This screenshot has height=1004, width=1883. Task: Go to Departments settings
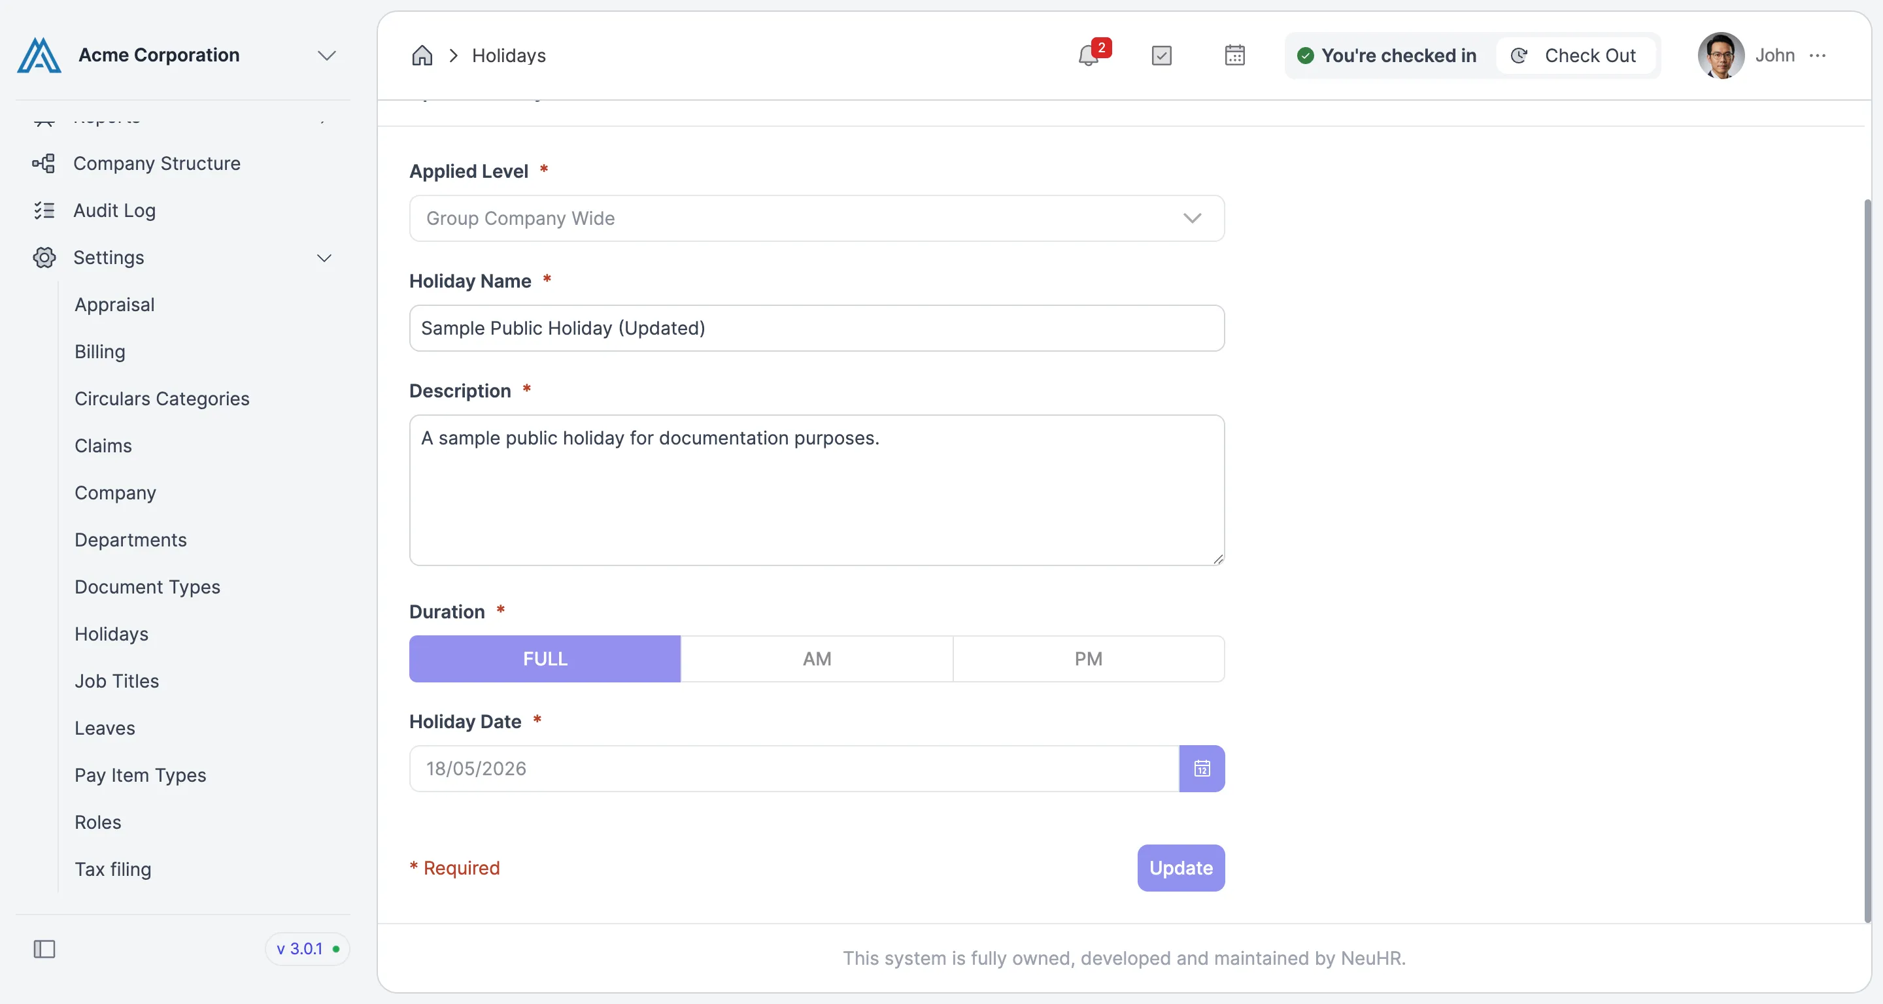tap(131, 540)
